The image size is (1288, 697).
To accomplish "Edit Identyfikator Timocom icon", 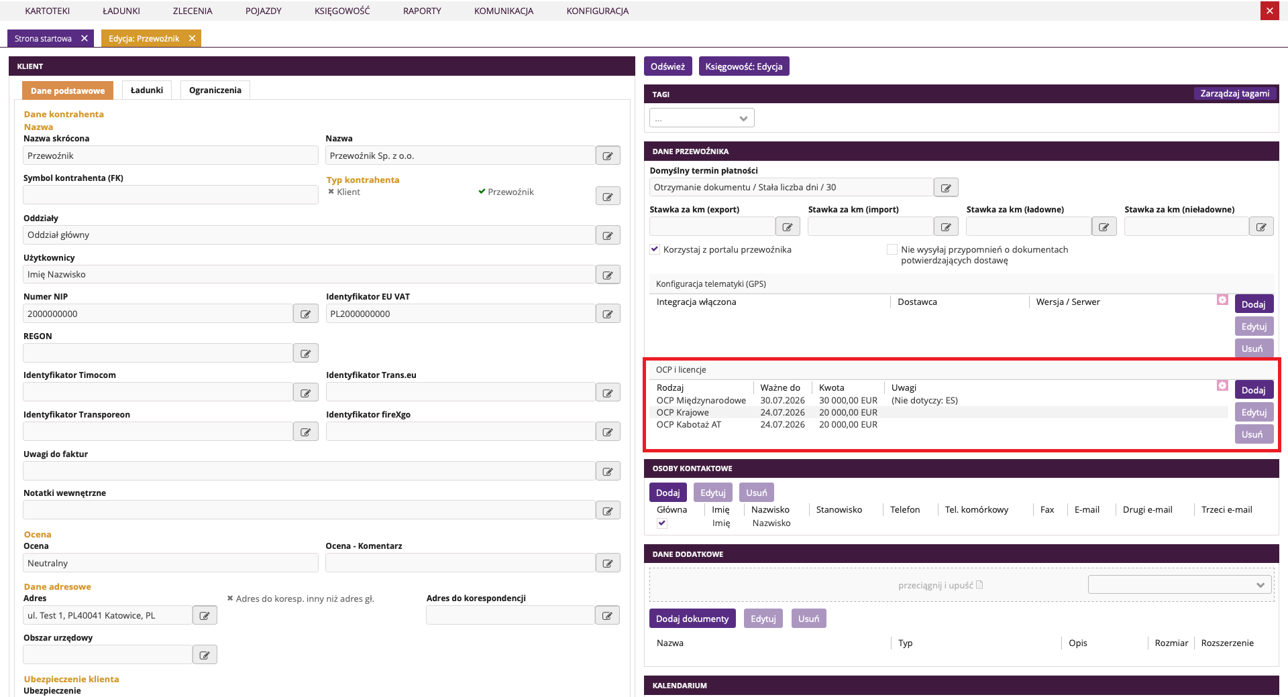I will [306, 393].
